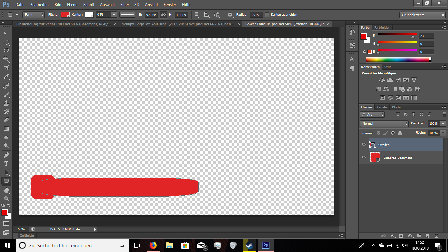Open Firefox from the taskbar

(x=153, y=245)
